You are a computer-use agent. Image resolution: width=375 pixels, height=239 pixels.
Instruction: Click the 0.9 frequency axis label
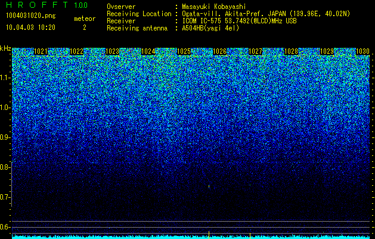5,137
